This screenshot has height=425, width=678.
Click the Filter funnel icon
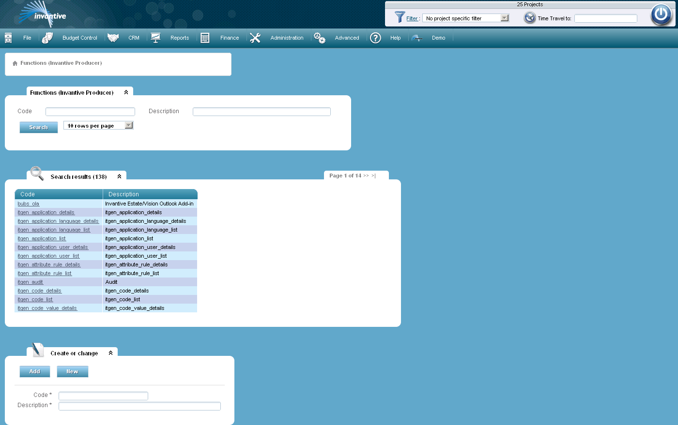point(400,18)
